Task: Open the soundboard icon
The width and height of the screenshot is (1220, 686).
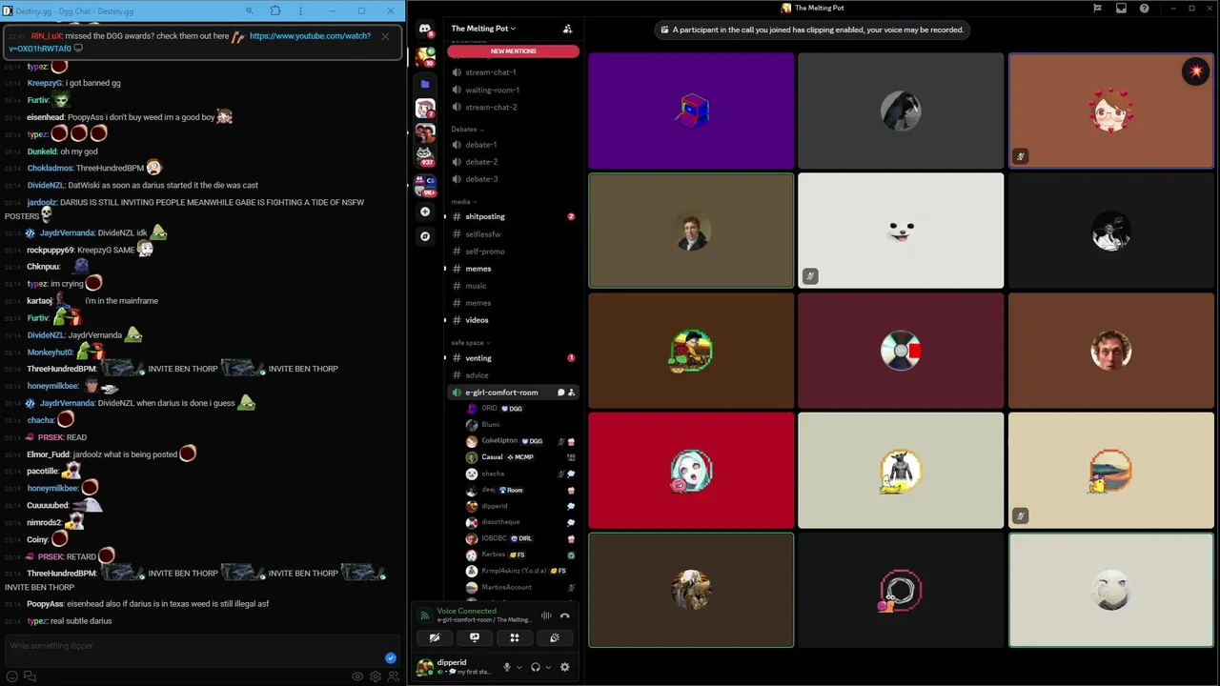Action: click(555, 638)
